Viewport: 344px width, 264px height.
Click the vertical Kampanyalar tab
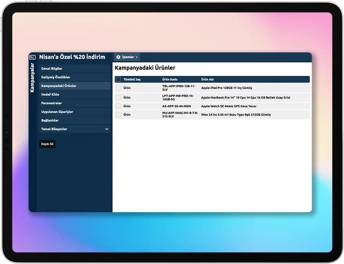pos(33,78)
